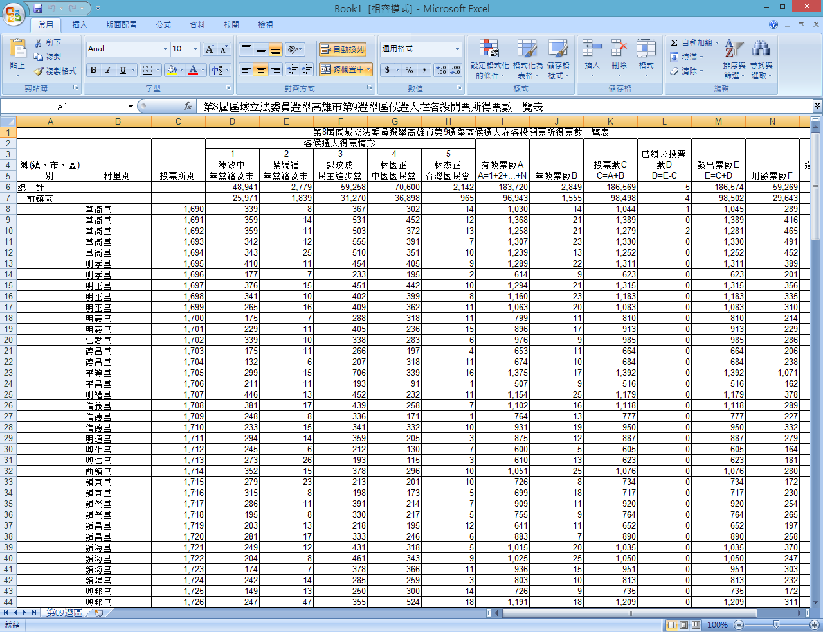The height and width of the screenshot is (632, 823).
Task: Open Conditional Formatting (設定格式化的條件)
Action: coord(489,48)
